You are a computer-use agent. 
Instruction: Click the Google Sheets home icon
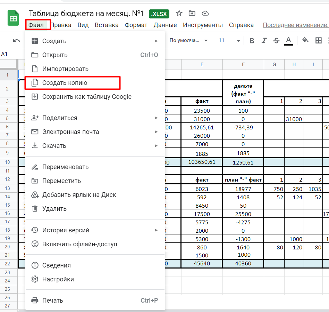pos(14,18)
